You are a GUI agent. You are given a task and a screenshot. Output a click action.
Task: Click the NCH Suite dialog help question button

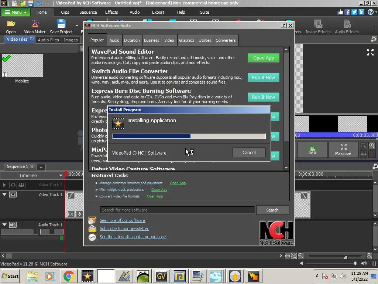tap(284, 26)
